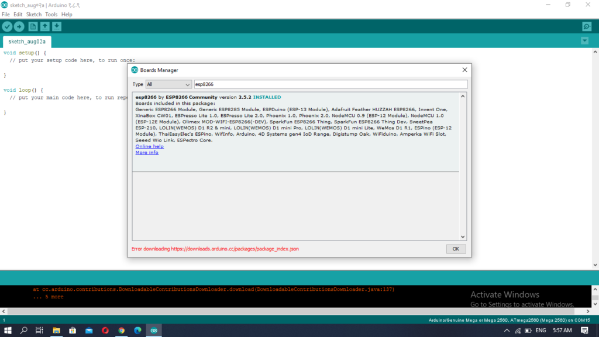Click the 5:57 AM clock
Viewport: 599px width, 337px height.
(x=562, y=331)
